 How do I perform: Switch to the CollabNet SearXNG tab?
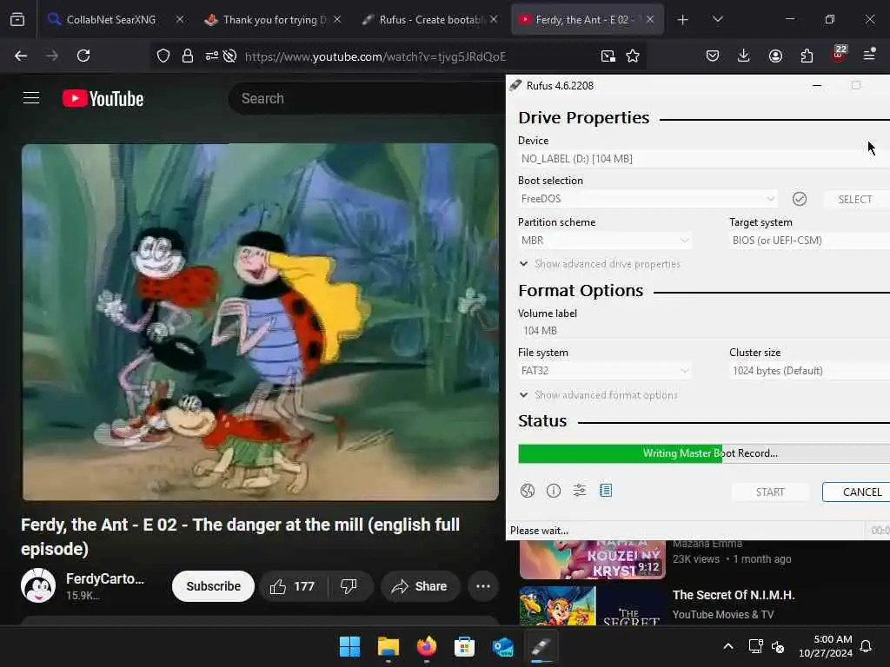click(110, 20)
